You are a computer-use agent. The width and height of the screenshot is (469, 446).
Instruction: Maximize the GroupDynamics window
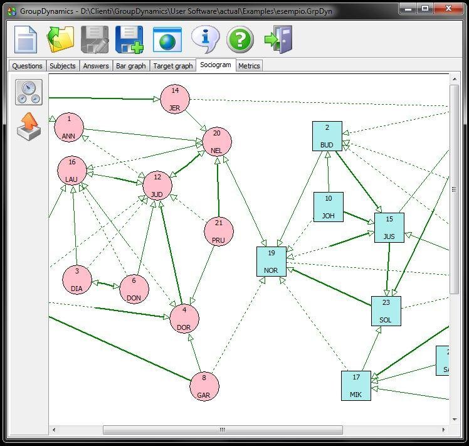click(x=425, y=9)
